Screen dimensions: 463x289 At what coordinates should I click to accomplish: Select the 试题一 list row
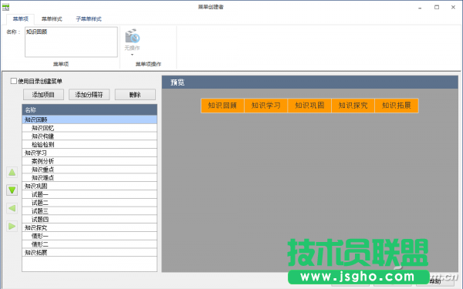coord(90,194)
